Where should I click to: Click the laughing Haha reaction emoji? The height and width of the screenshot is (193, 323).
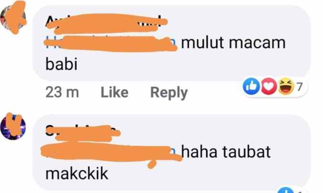pyautogui.click(x=286, y=87)
